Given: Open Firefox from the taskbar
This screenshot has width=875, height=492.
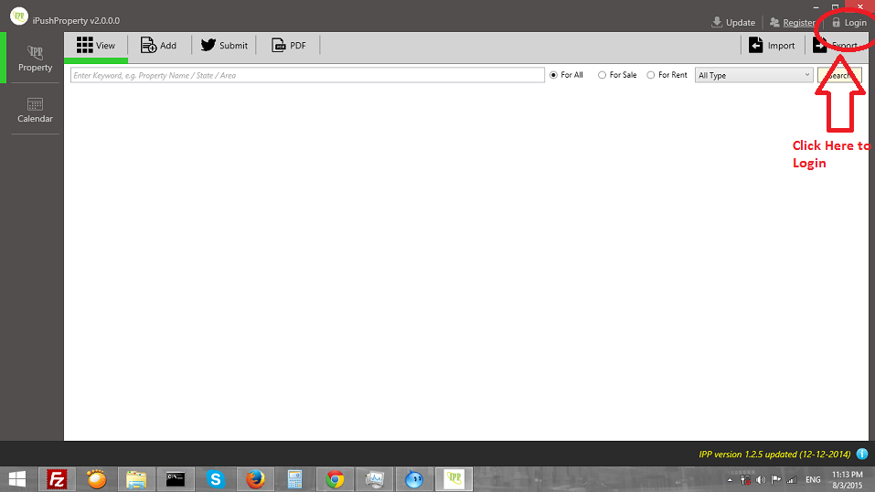Looking at the screenshot, I should click(255, 479).
